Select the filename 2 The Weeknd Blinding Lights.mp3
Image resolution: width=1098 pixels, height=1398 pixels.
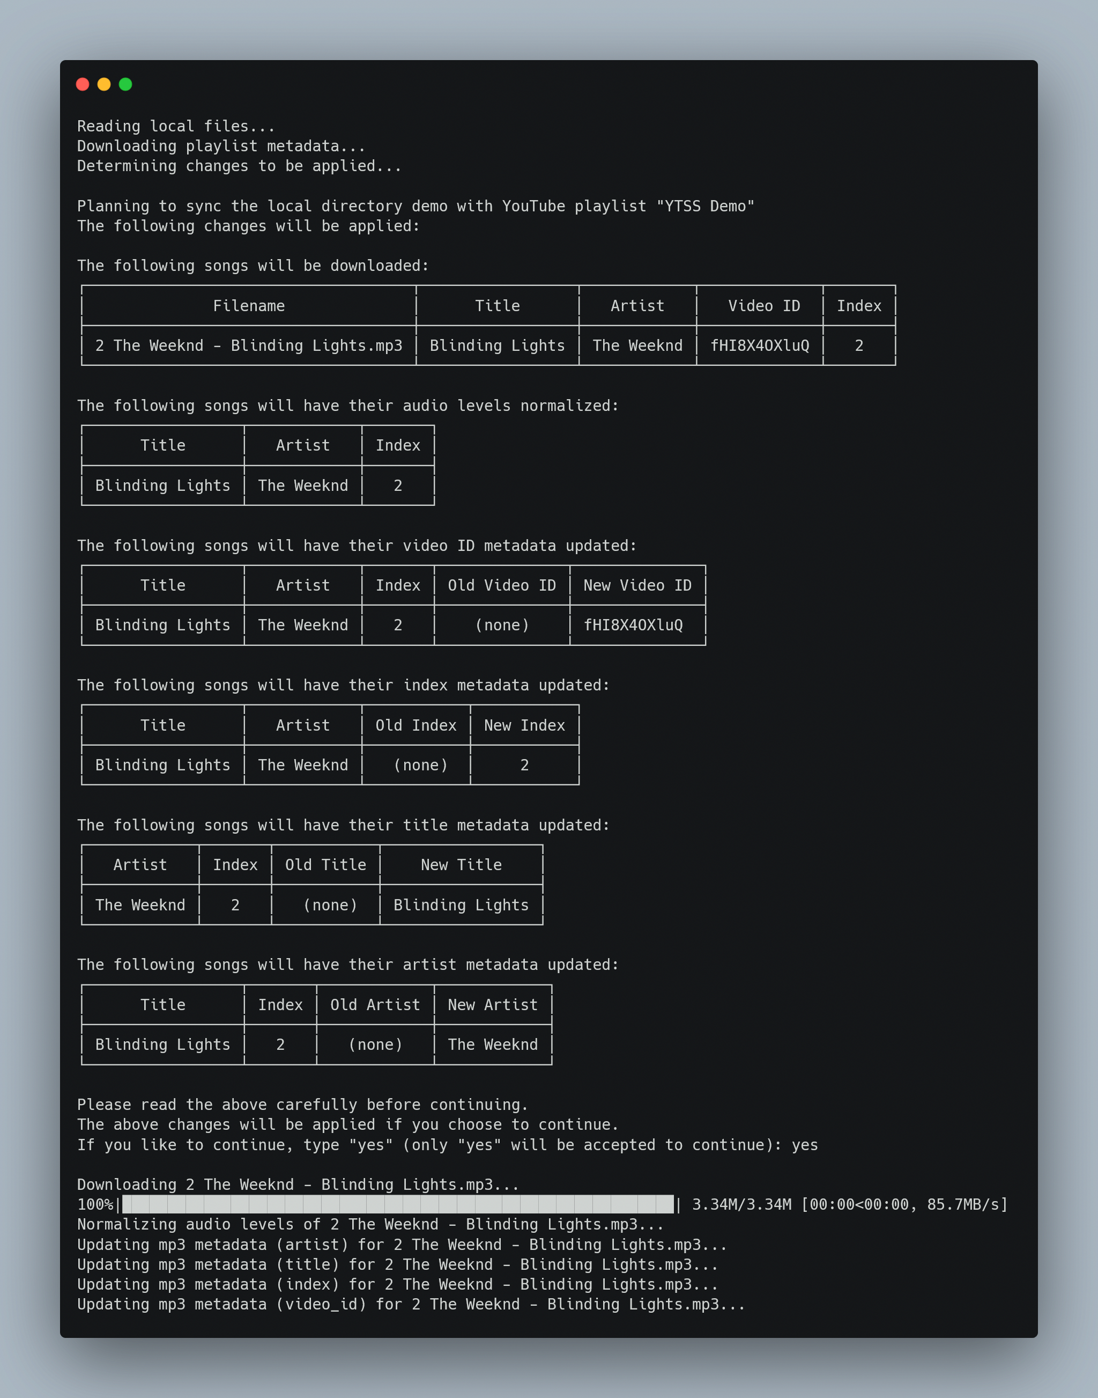click(x=248, y=345)
